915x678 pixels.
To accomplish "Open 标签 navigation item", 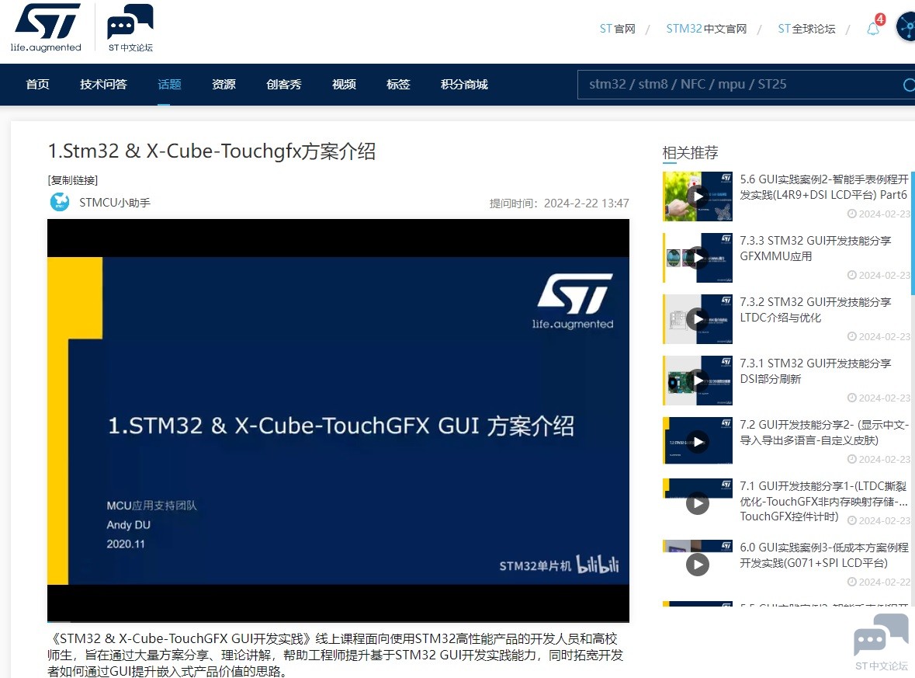I will coord(398,84).
